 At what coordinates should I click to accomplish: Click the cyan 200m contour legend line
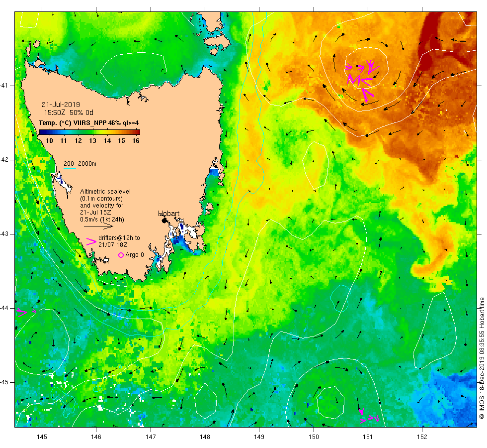click(70, 169)
